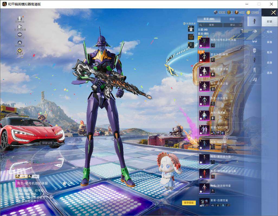The image size is (278, 216).
Task: Close the wardrobe with the X icon
Action: click(x=273, y=13)
